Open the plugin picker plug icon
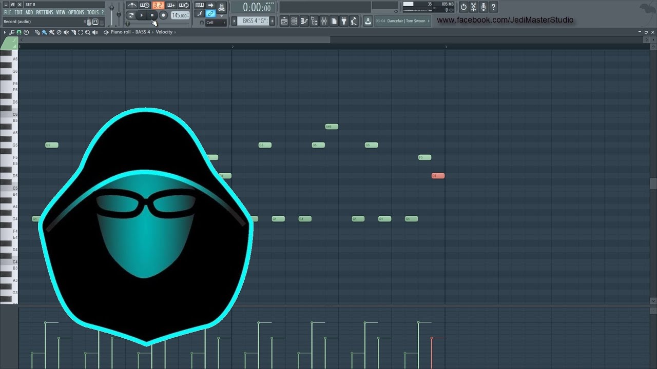This screenshot has height=369, width=657. click(x=344, y=21)
